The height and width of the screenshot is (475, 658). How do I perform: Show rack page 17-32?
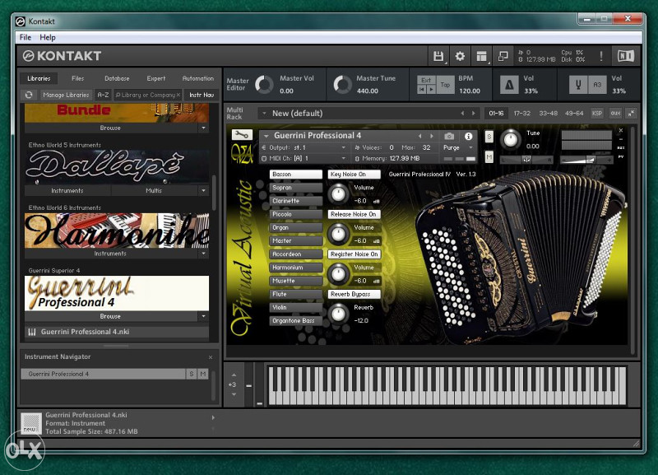point(522,113)
